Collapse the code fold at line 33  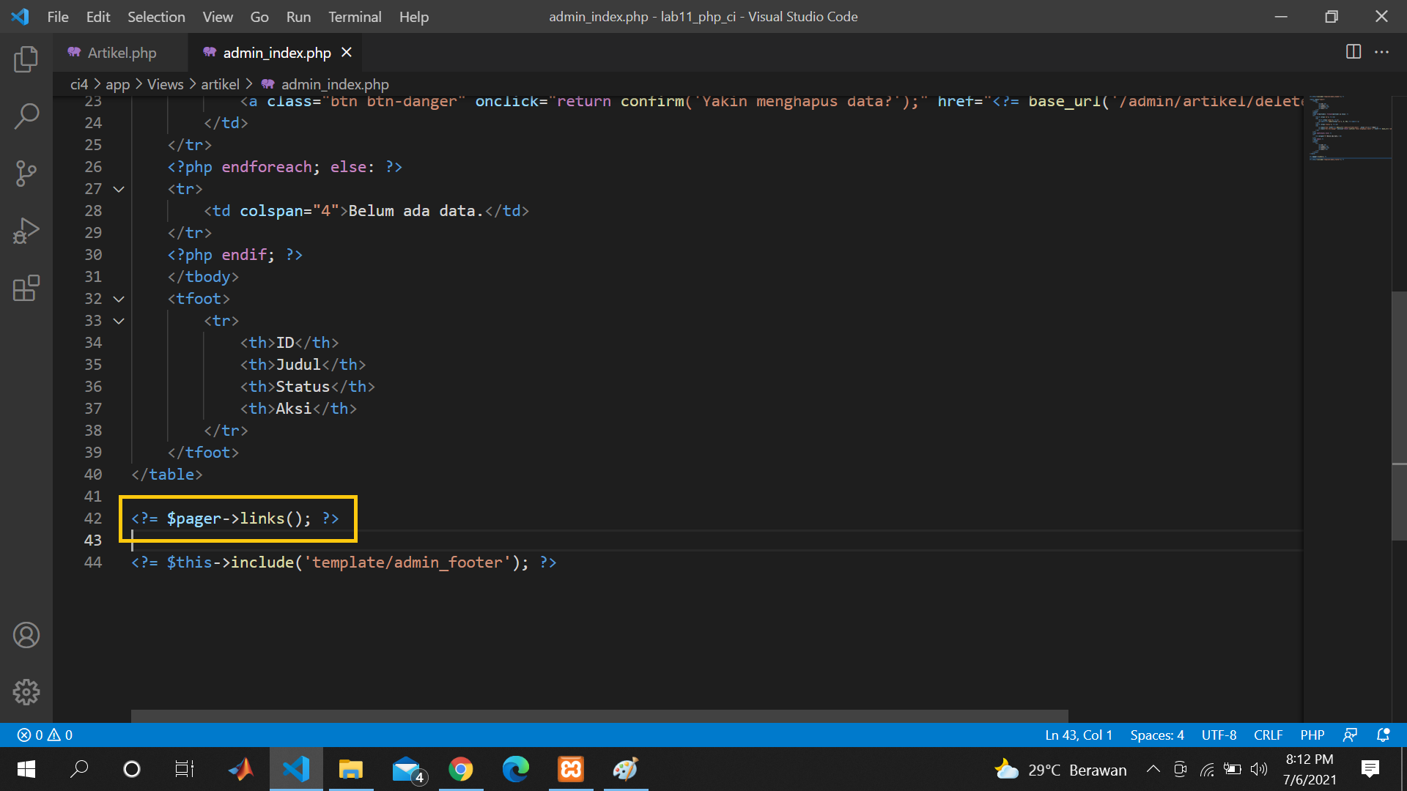tap(119, 321)
